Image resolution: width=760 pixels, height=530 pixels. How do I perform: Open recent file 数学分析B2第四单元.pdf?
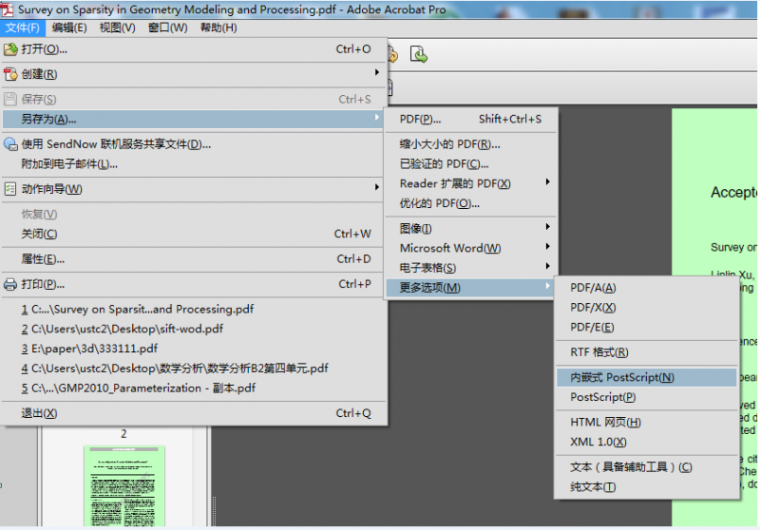(194, 369)
